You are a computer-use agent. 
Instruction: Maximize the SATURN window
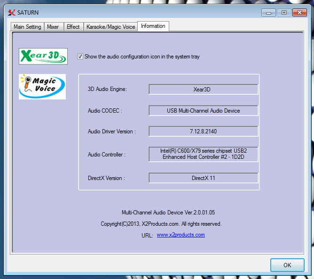click(x=284, y=13)
